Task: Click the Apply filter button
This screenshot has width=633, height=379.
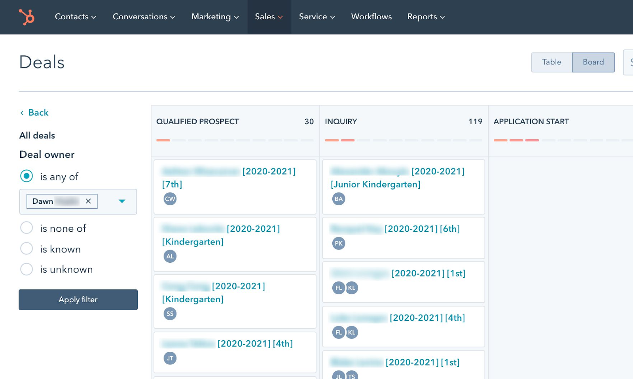Action: click(x=78, y=299)
